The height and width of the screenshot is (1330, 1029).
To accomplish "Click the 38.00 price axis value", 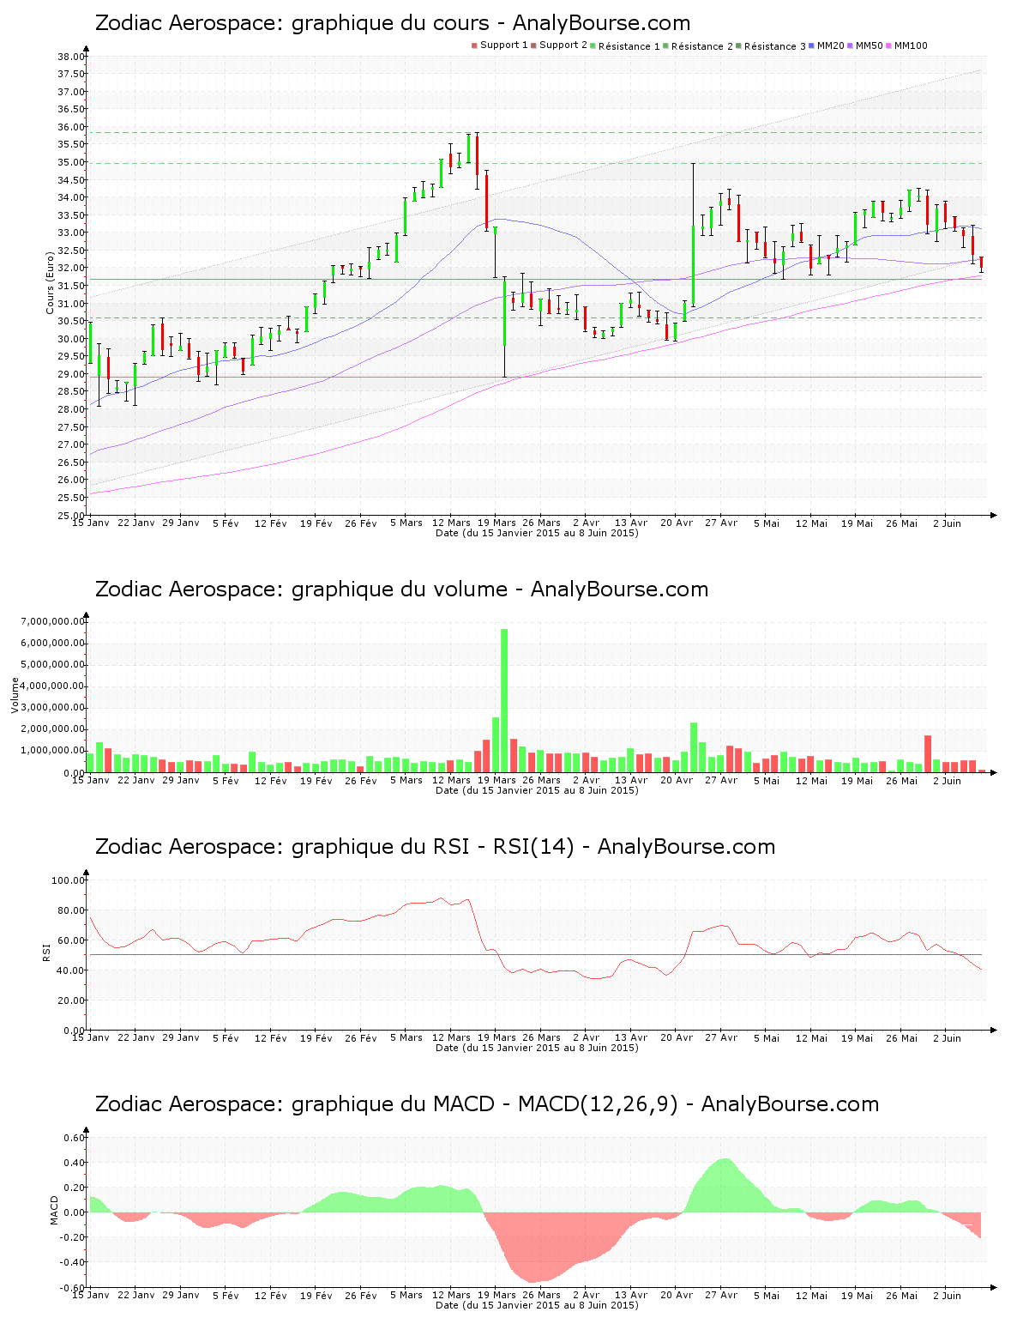I will coord(71,57).
